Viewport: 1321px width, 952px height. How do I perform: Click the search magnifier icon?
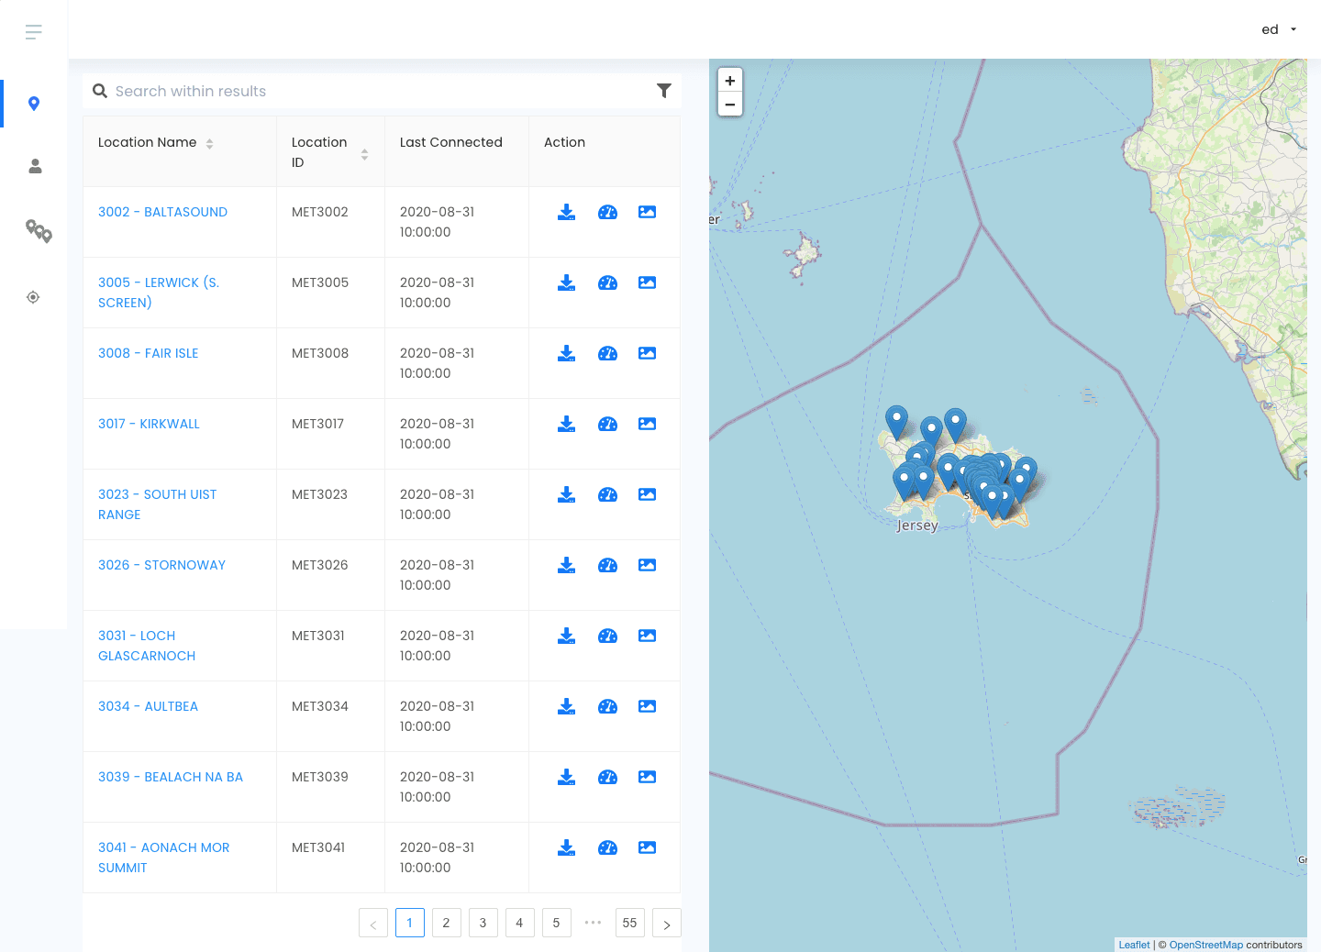(x=100, y=91)
